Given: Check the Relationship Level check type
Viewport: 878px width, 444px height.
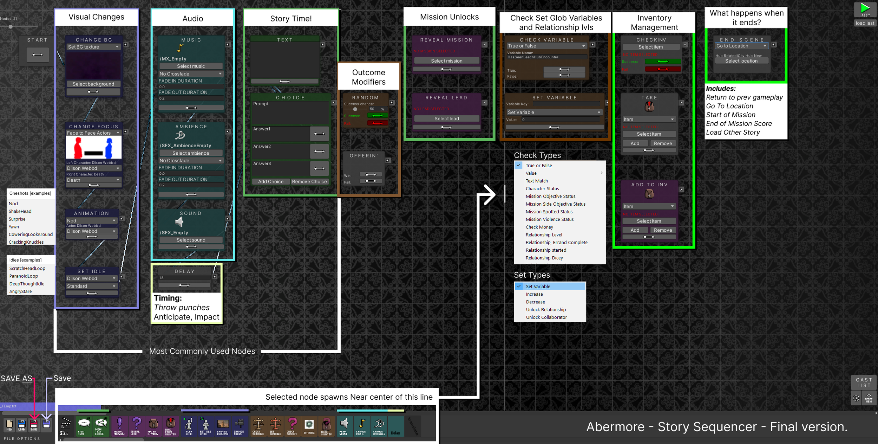Looking at the screenshot, I should [544, 235].
